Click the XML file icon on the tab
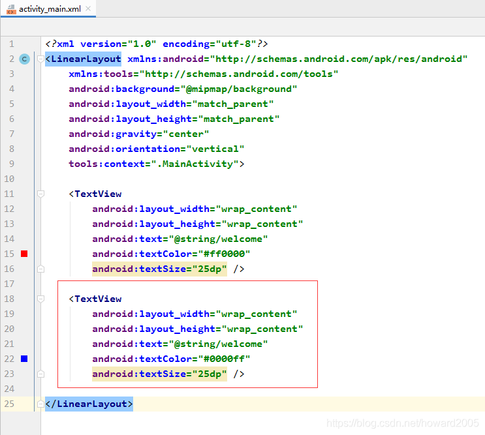 click(x=12, y=9)
